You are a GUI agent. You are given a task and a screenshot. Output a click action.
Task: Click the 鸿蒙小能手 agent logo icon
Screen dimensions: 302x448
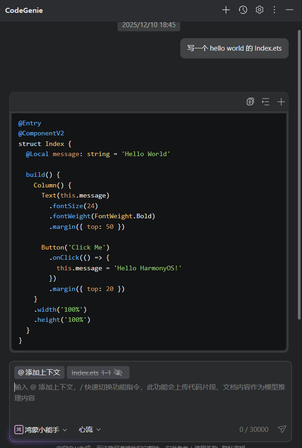click(18, 430)
